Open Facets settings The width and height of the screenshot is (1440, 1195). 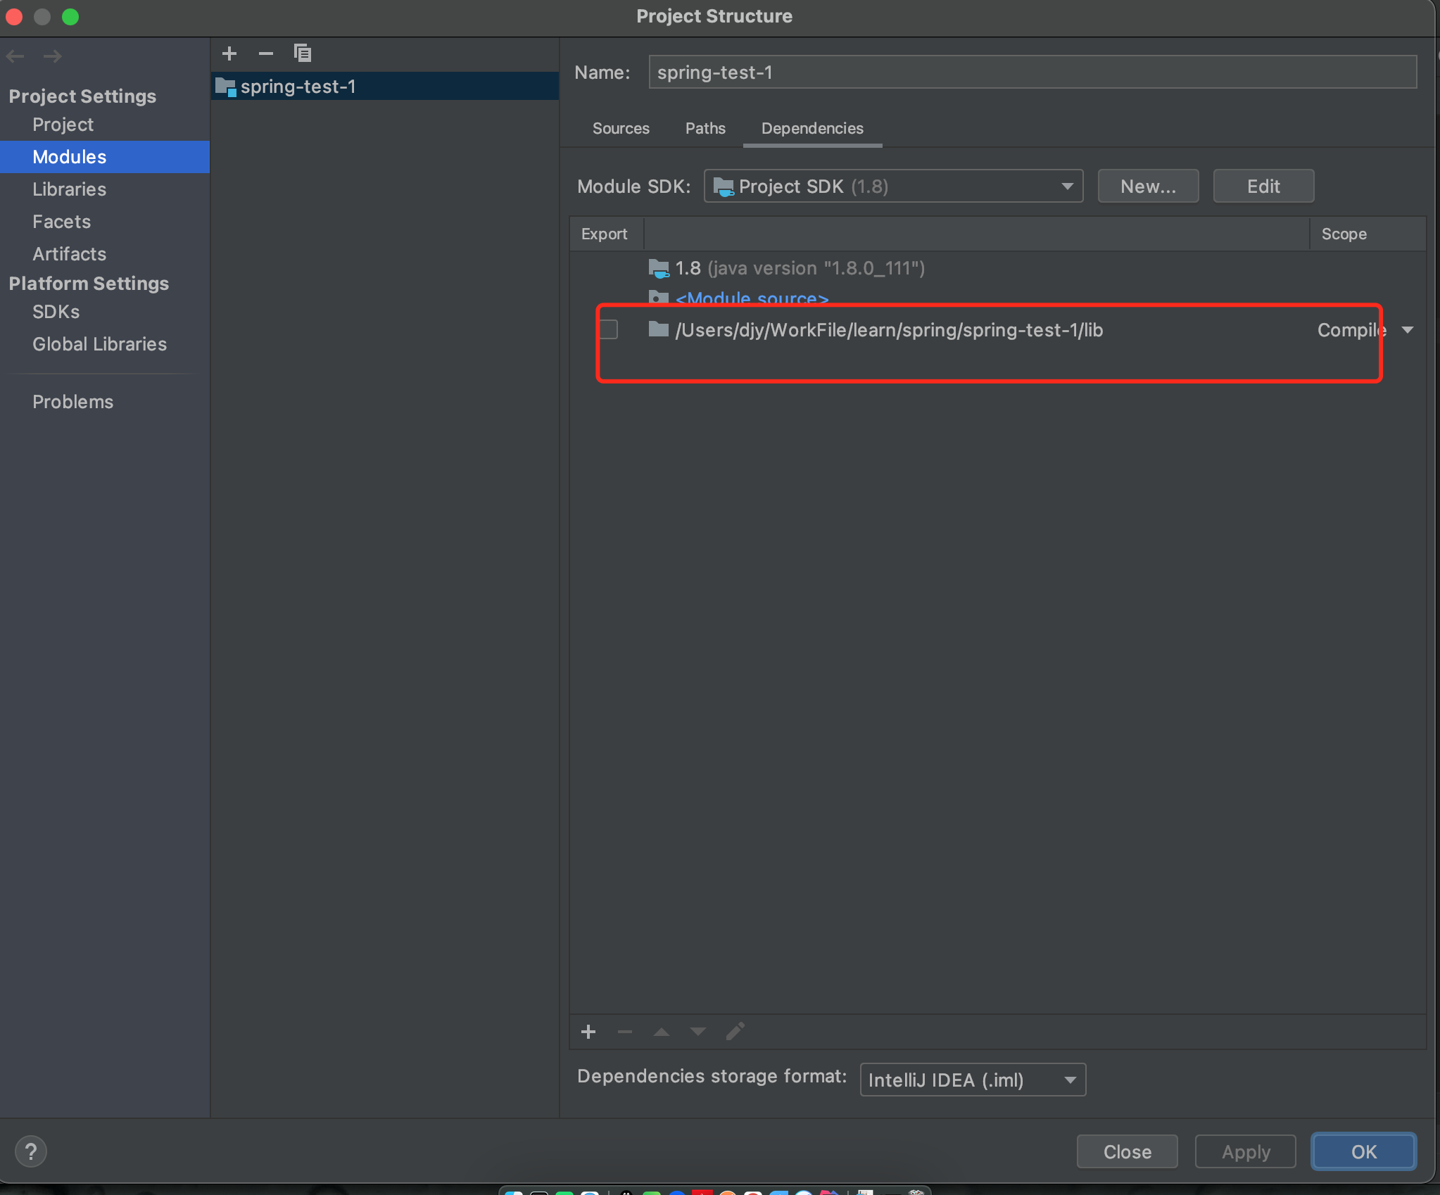pos(61,222)
